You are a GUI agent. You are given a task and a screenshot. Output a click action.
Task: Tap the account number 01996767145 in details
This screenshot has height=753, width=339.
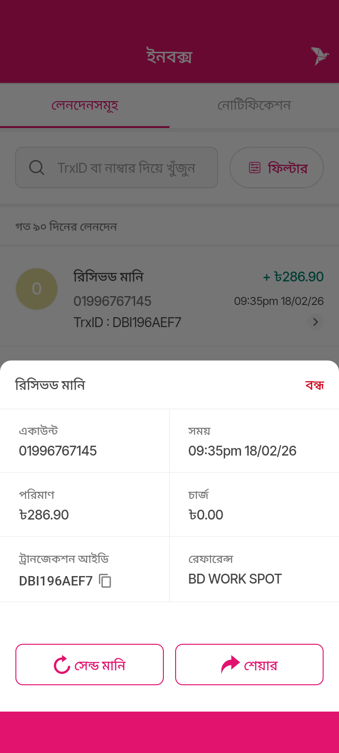pos(58,451)
